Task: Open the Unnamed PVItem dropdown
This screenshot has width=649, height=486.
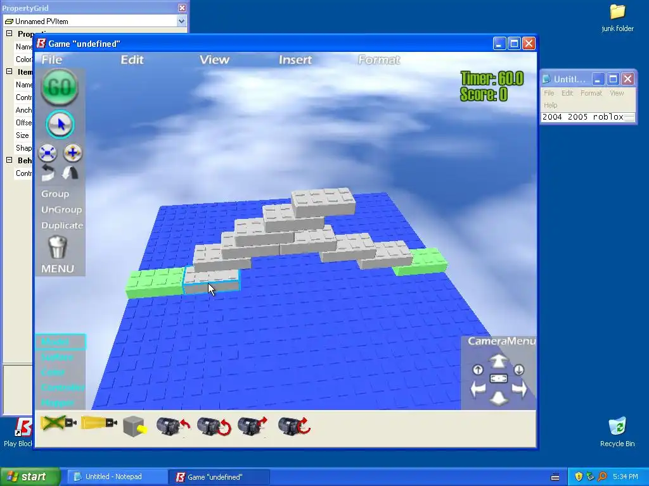Action: tap(181, 21)
